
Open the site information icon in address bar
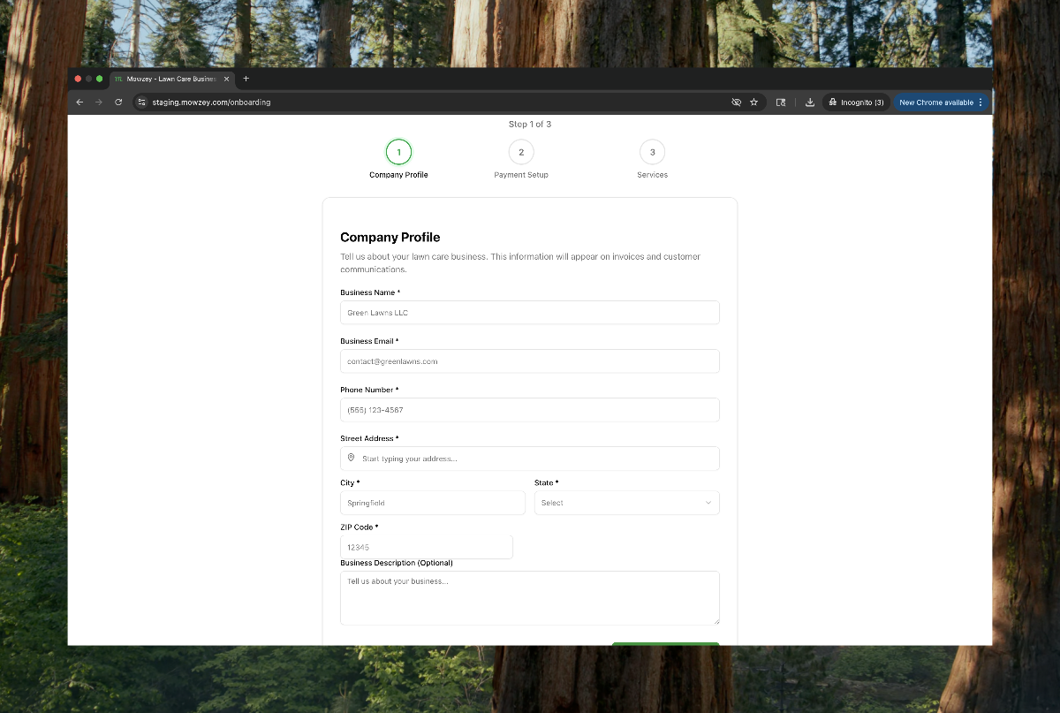pos(141,102)
